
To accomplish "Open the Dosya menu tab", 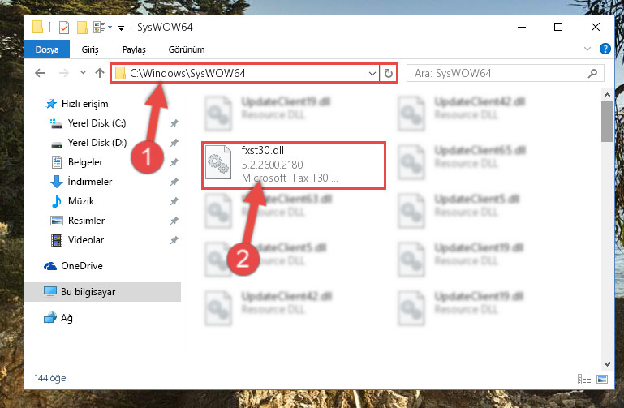I will (47, 49).
